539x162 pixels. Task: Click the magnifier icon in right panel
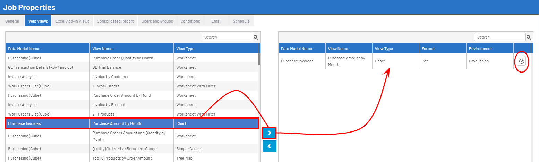(x=529, y=37)
